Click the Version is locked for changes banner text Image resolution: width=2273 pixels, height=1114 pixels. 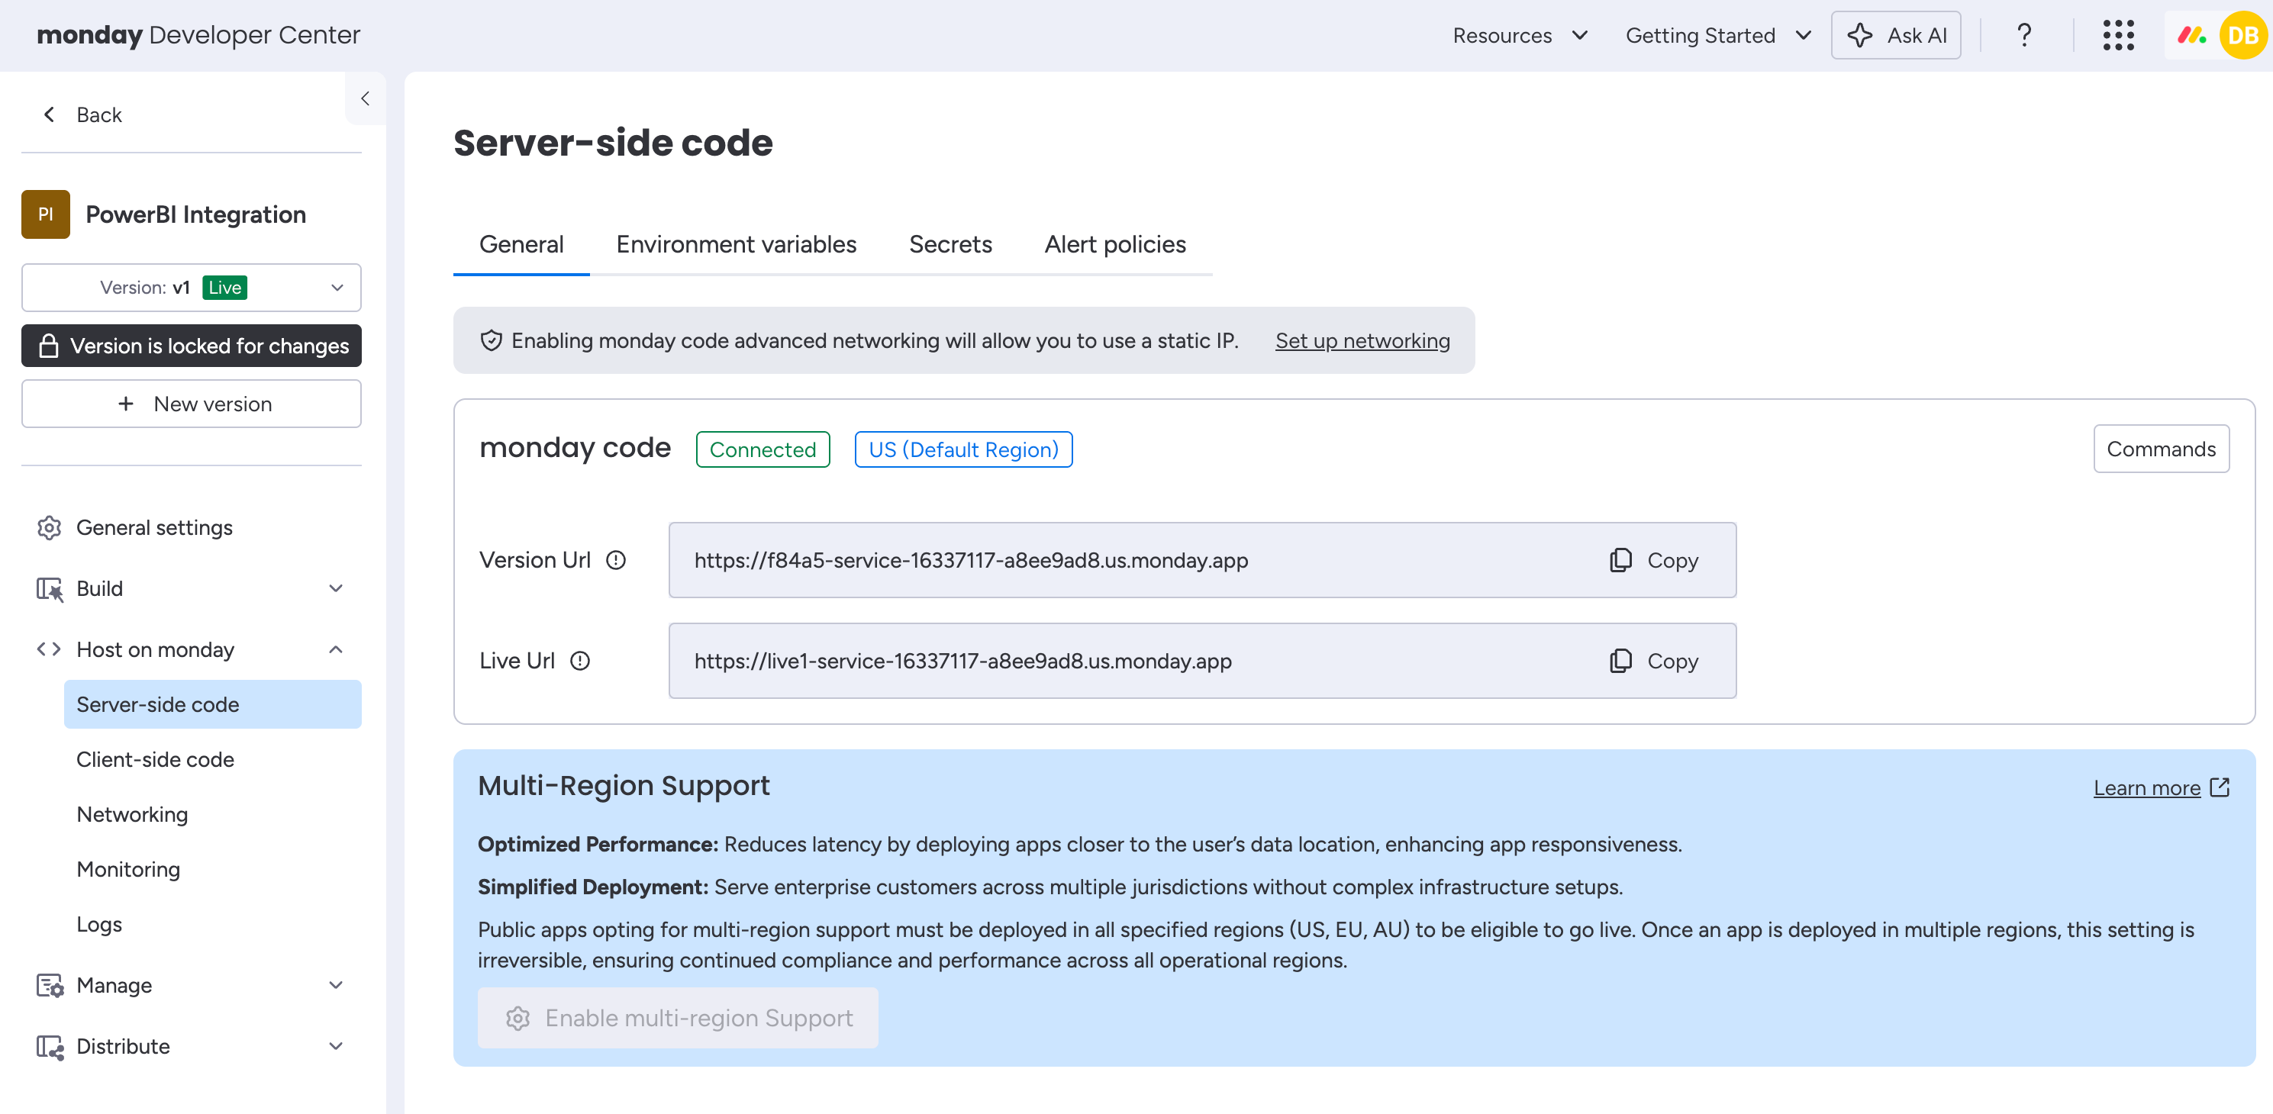pyautogui.click(x=209, y=346)
